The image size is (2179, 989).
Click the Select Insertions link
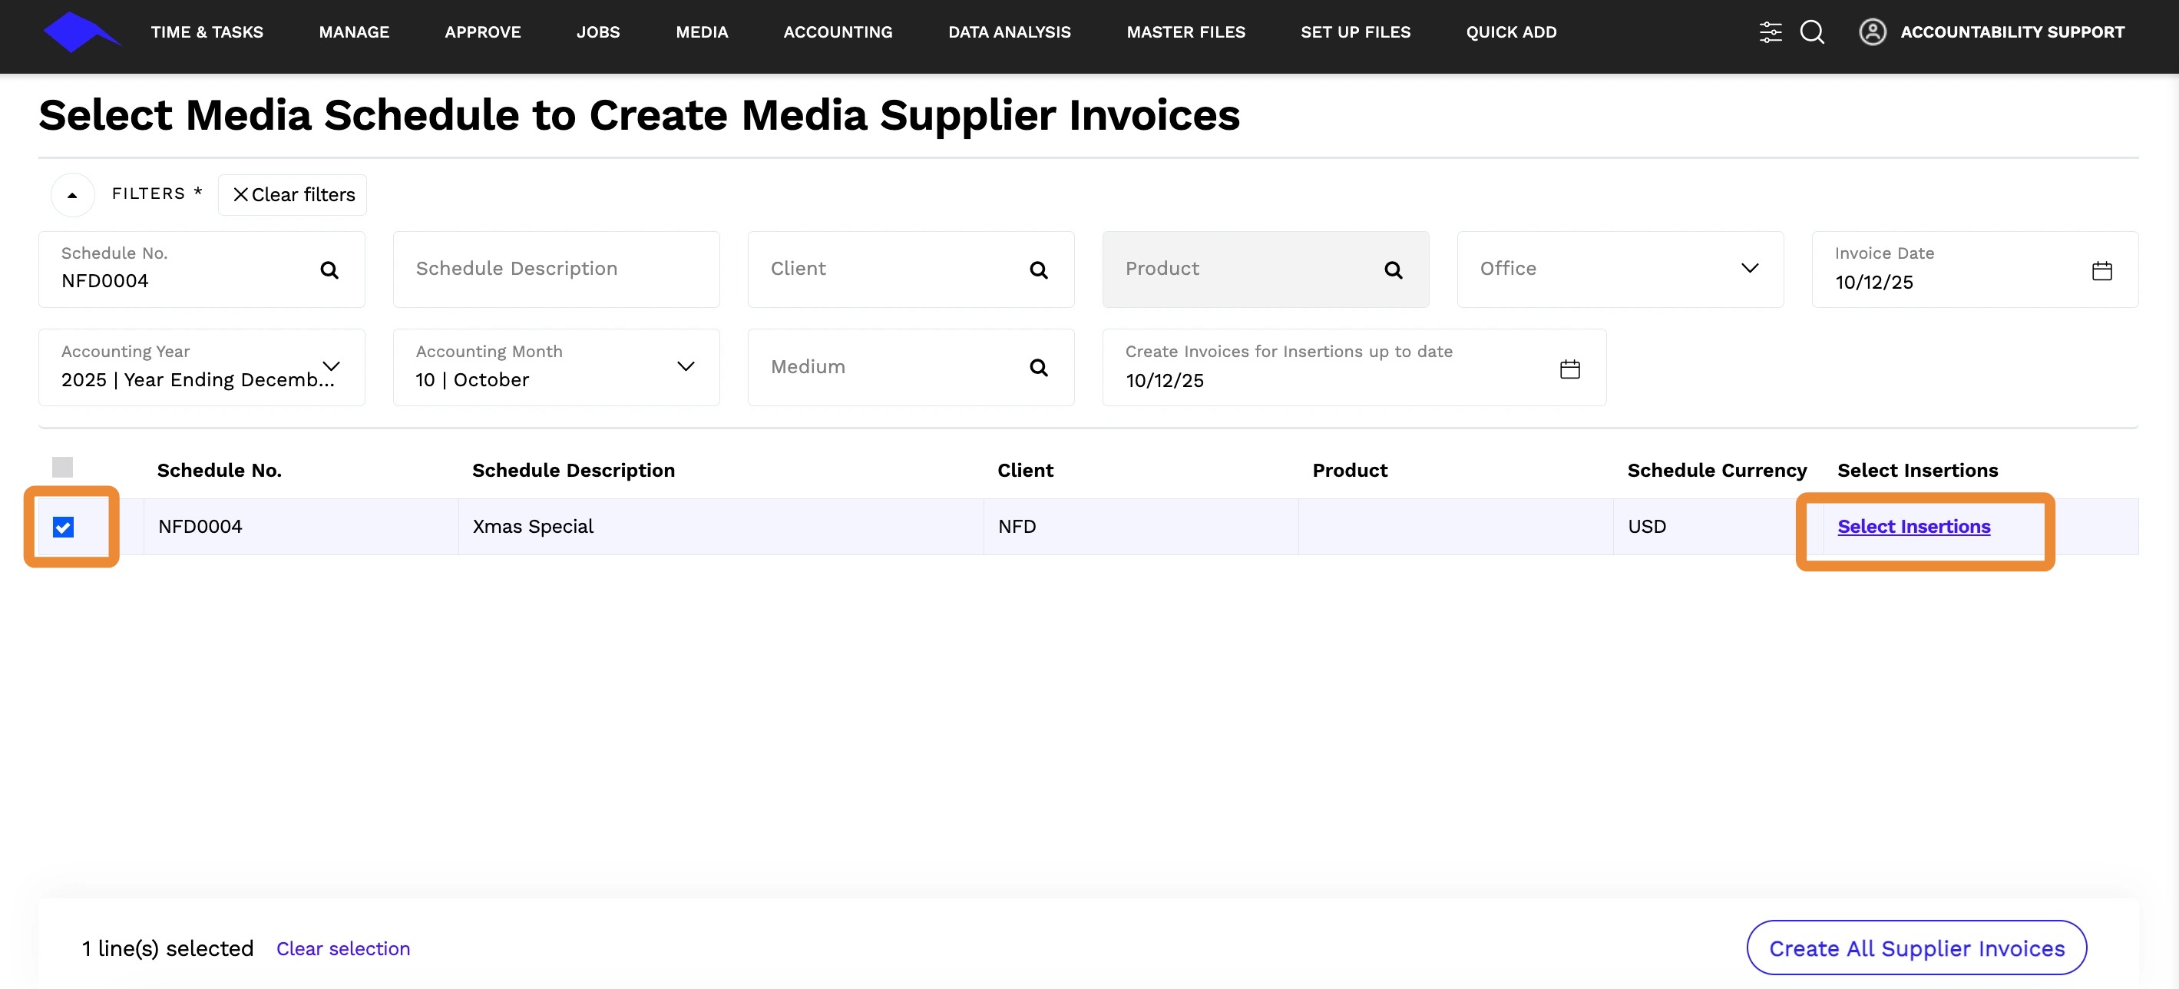(1913, 526)
